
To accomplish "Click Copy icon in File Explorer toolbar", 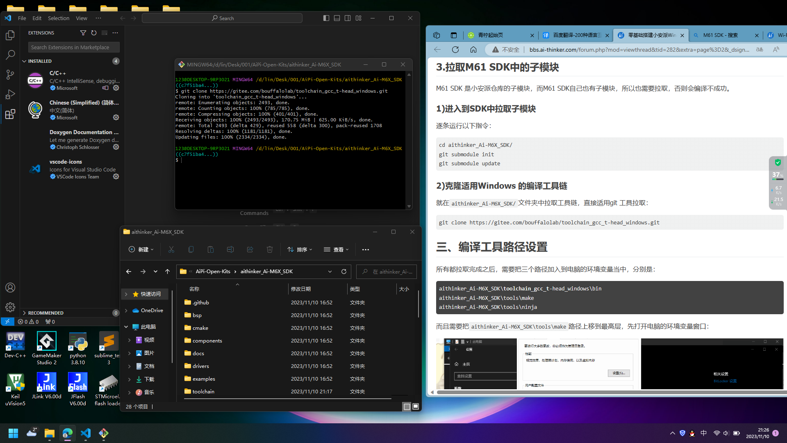I will (x=191, y=249).
